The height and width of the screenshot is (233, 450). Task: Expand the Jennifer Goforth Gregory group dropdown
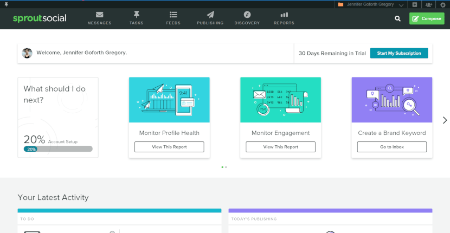click(401, 5)
